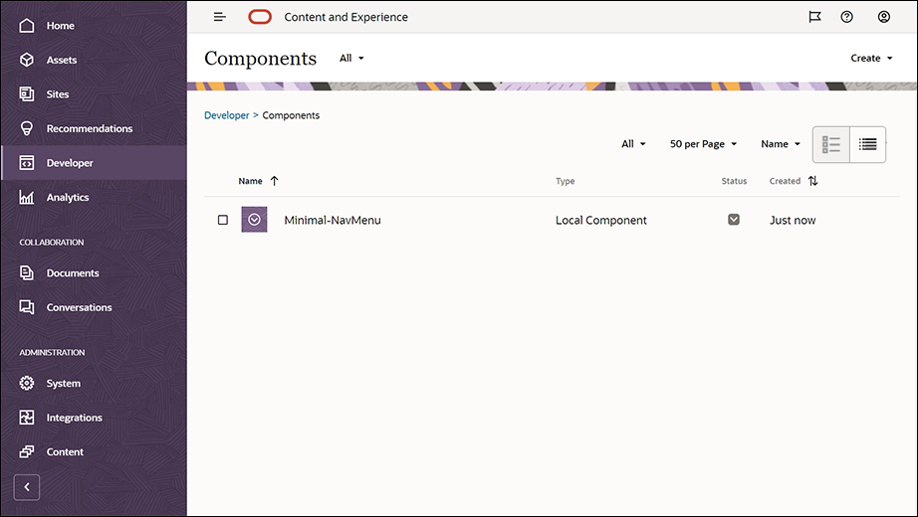Click the Just now created time

click(x=793, y=221)
